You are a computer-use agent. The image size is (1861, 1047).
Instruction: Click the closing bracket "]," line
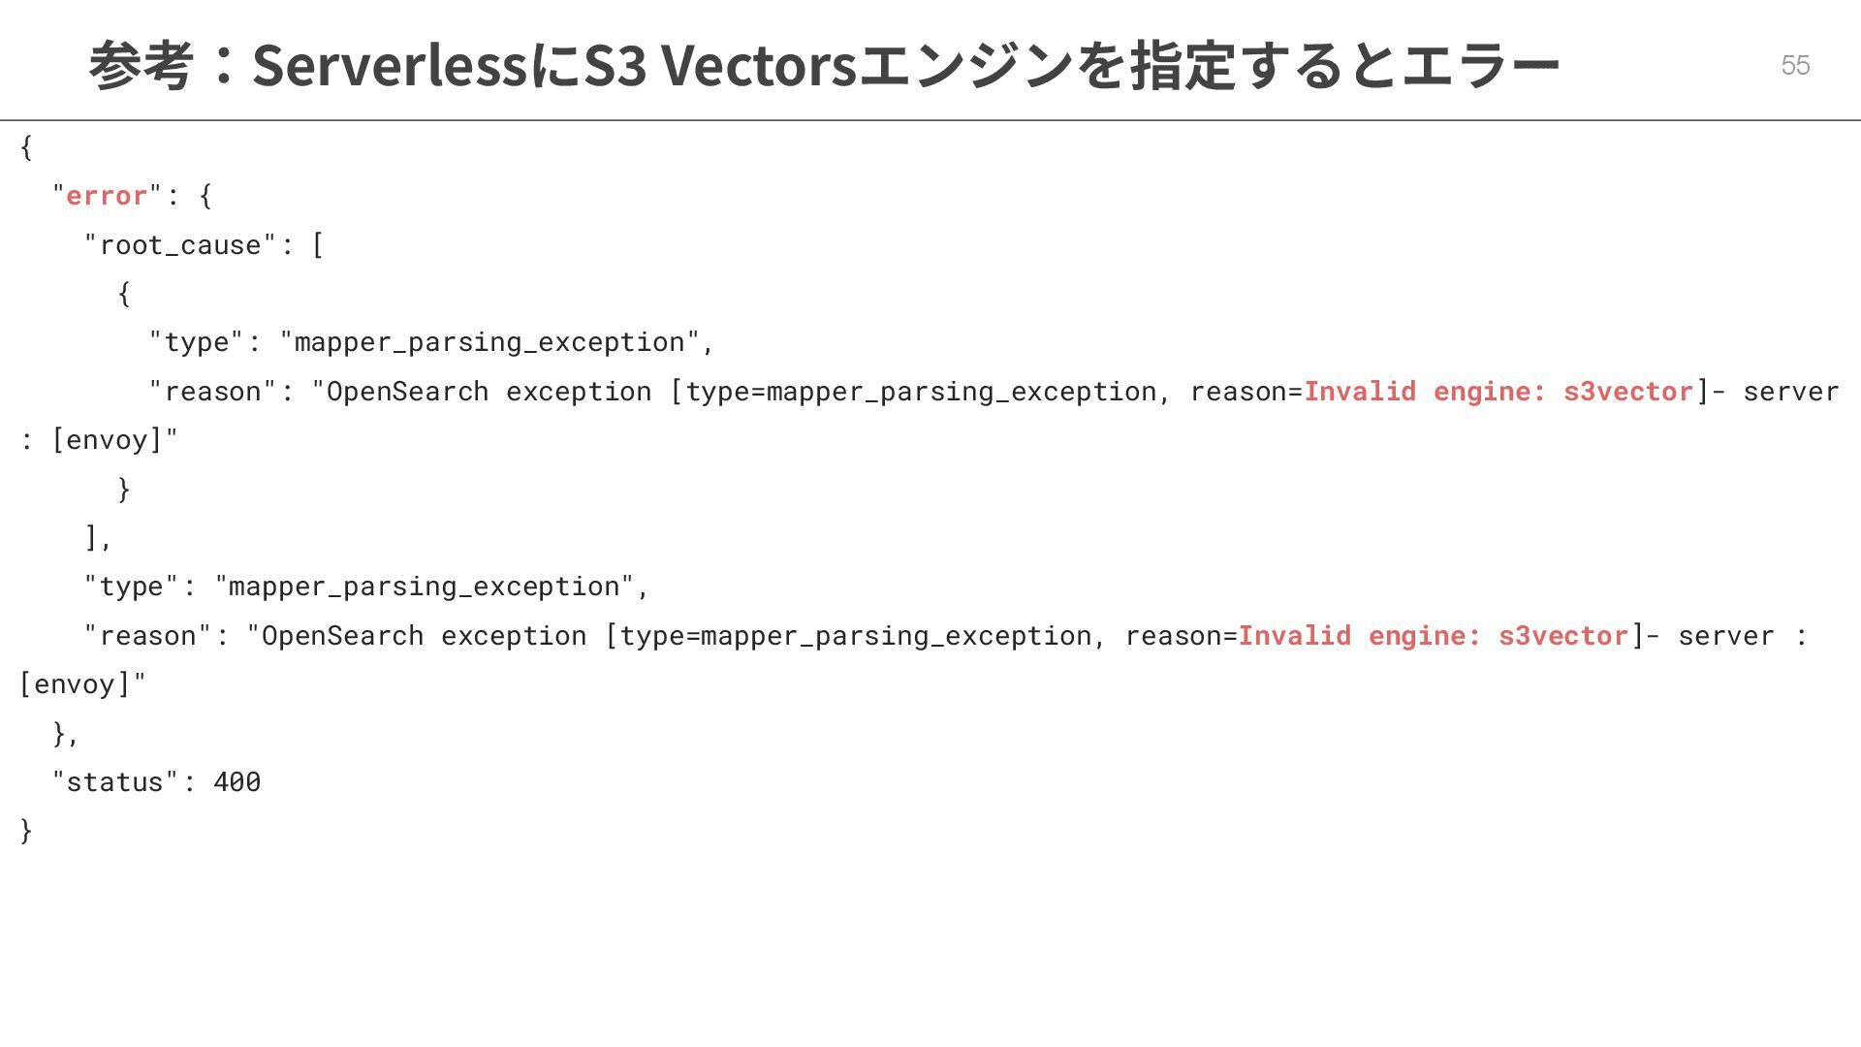(99, 538)
